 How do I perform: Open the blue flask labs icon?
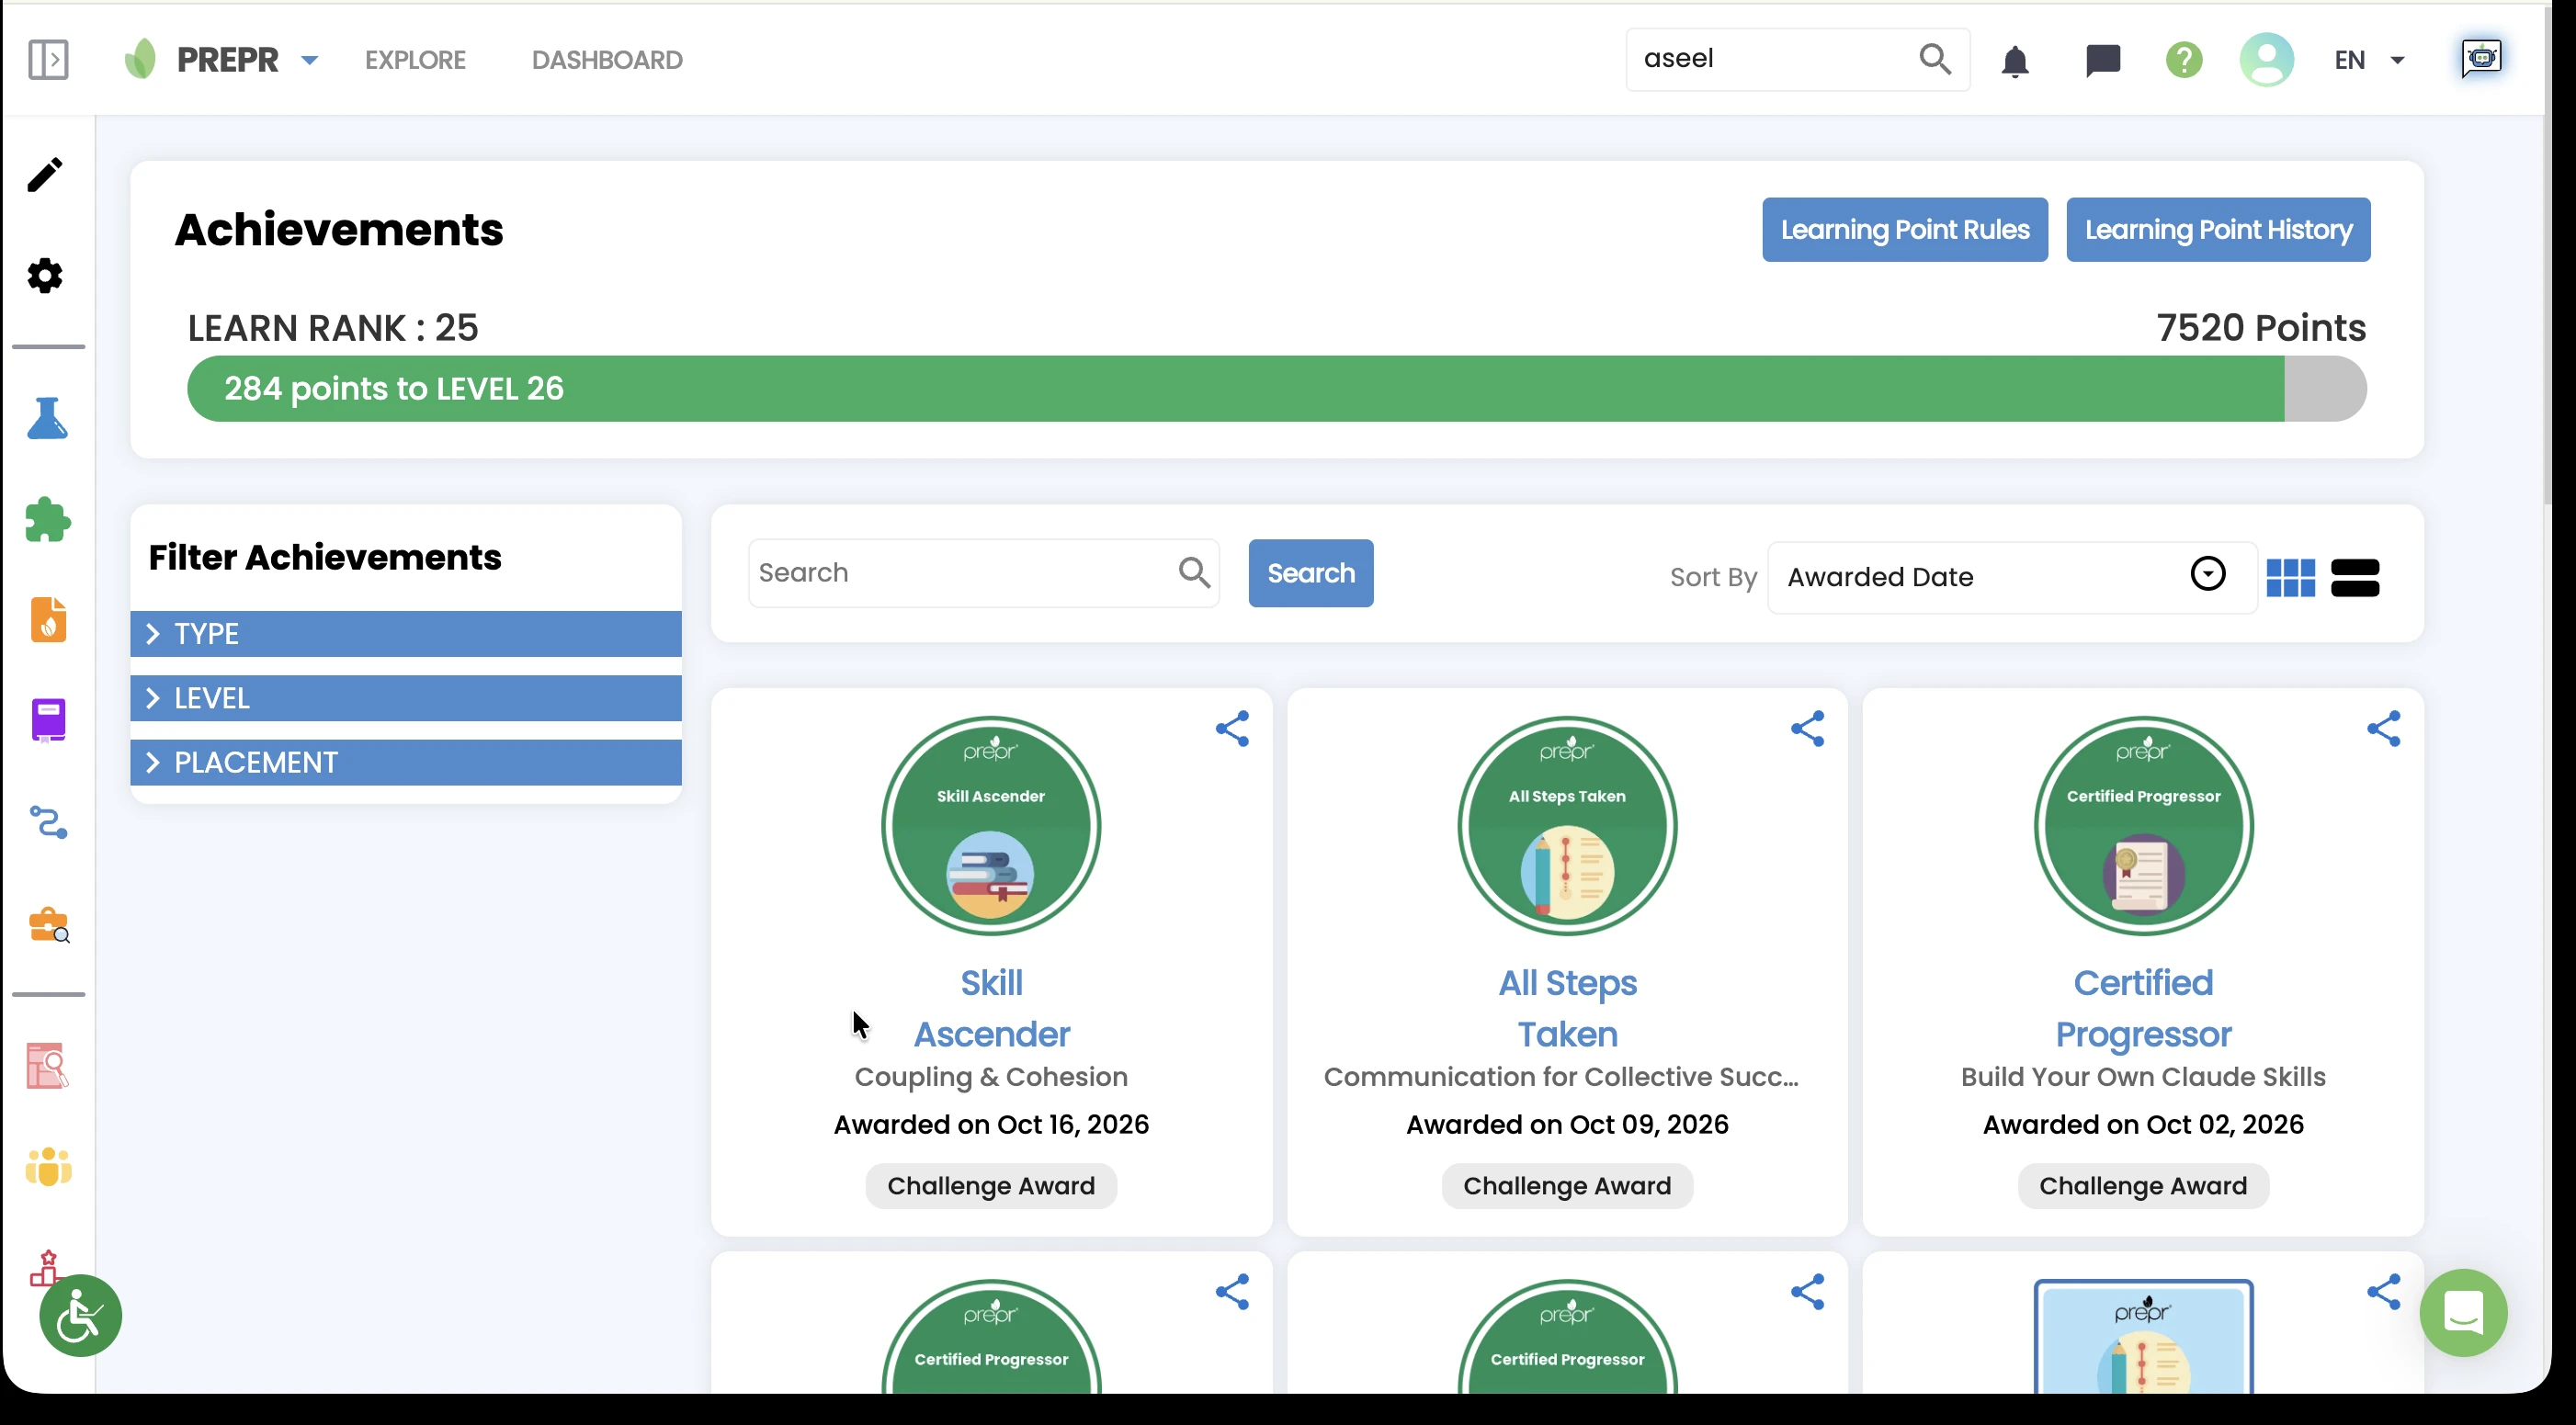click(47, 418)
